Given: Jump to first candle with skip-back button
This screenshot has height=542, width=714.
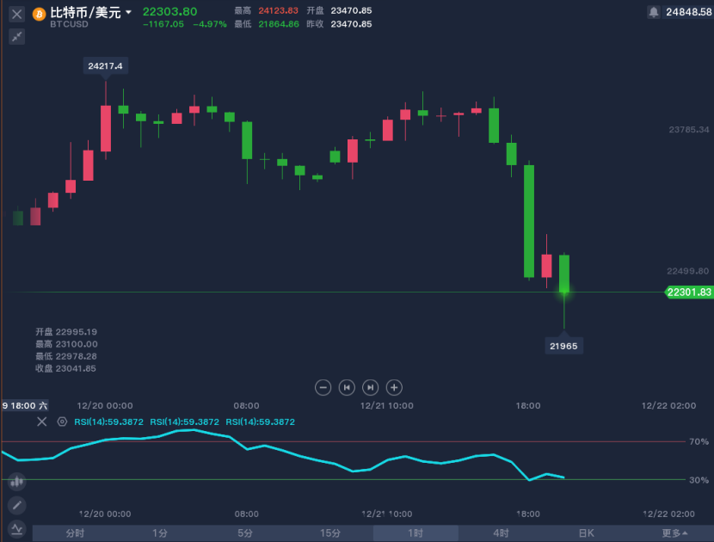Looking at the screenshot, I should (347, 388).
